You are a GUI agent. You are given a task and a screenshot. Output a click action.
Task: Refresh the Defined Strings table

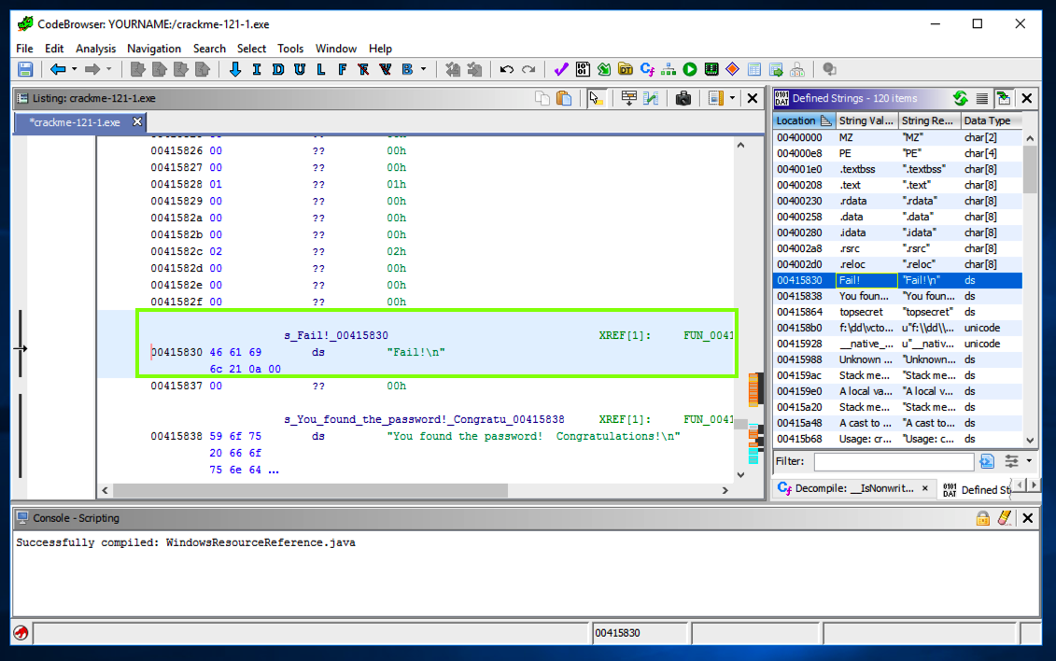960,98
